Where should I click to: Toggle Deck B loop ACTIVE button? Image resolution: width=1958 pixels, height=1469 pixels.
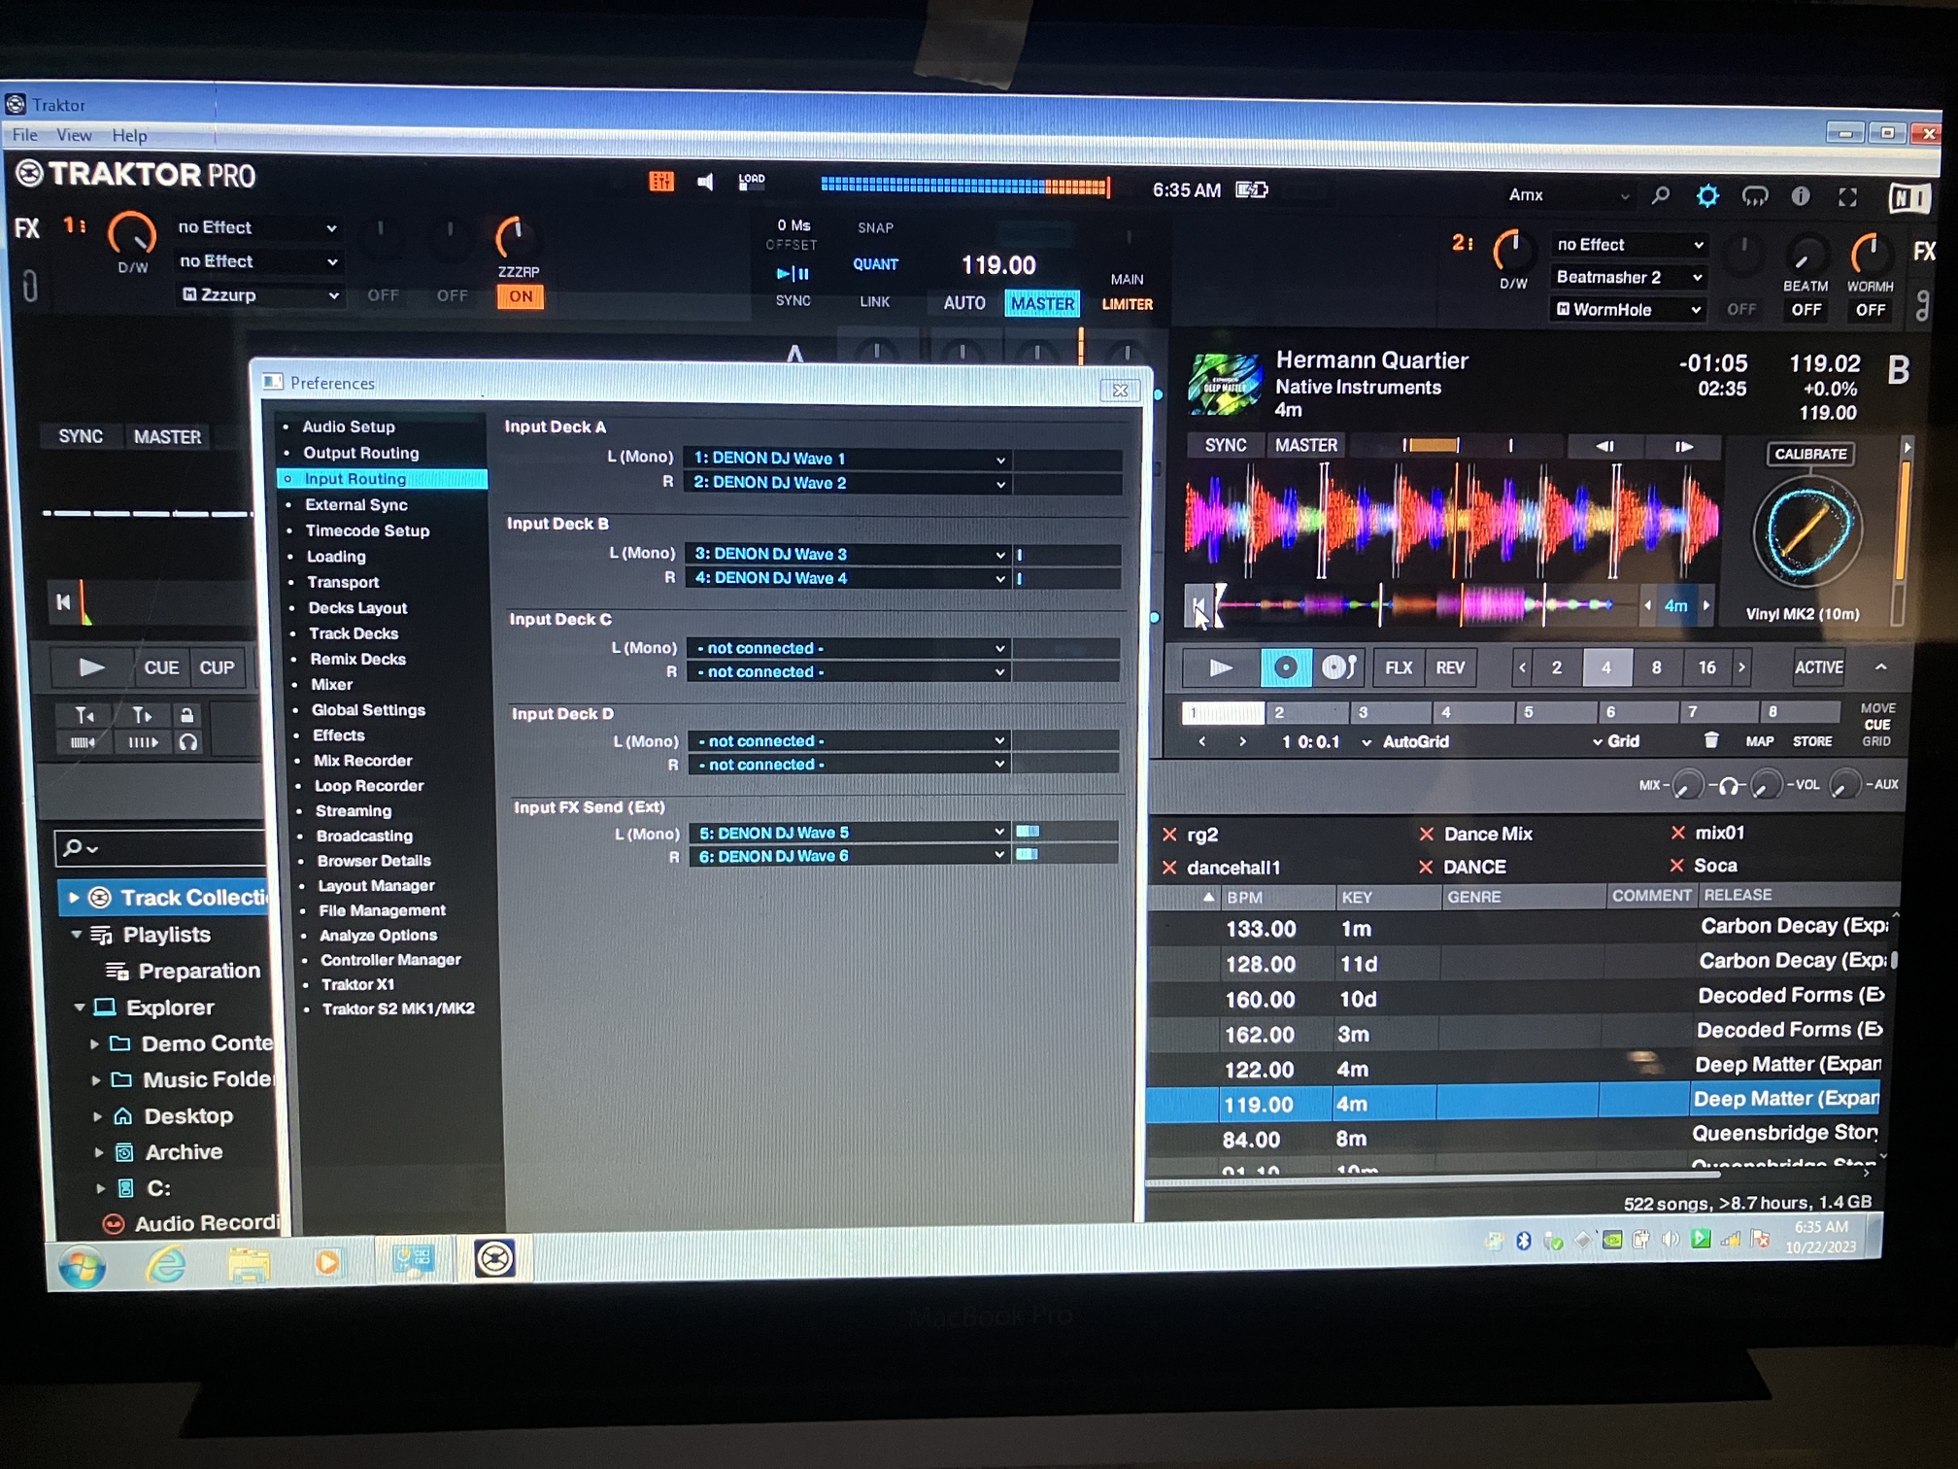coord(1818,668)
